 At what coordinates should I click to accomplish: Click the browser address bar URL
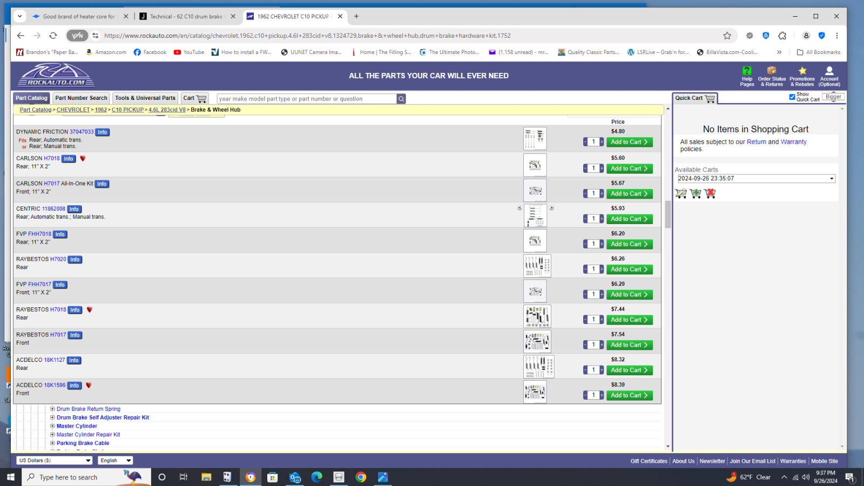click(307, 36)
